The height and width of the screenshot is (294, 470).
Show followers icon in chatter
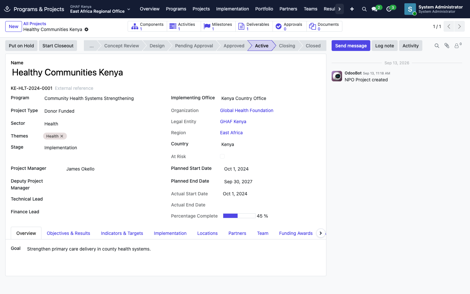[458, 46]
